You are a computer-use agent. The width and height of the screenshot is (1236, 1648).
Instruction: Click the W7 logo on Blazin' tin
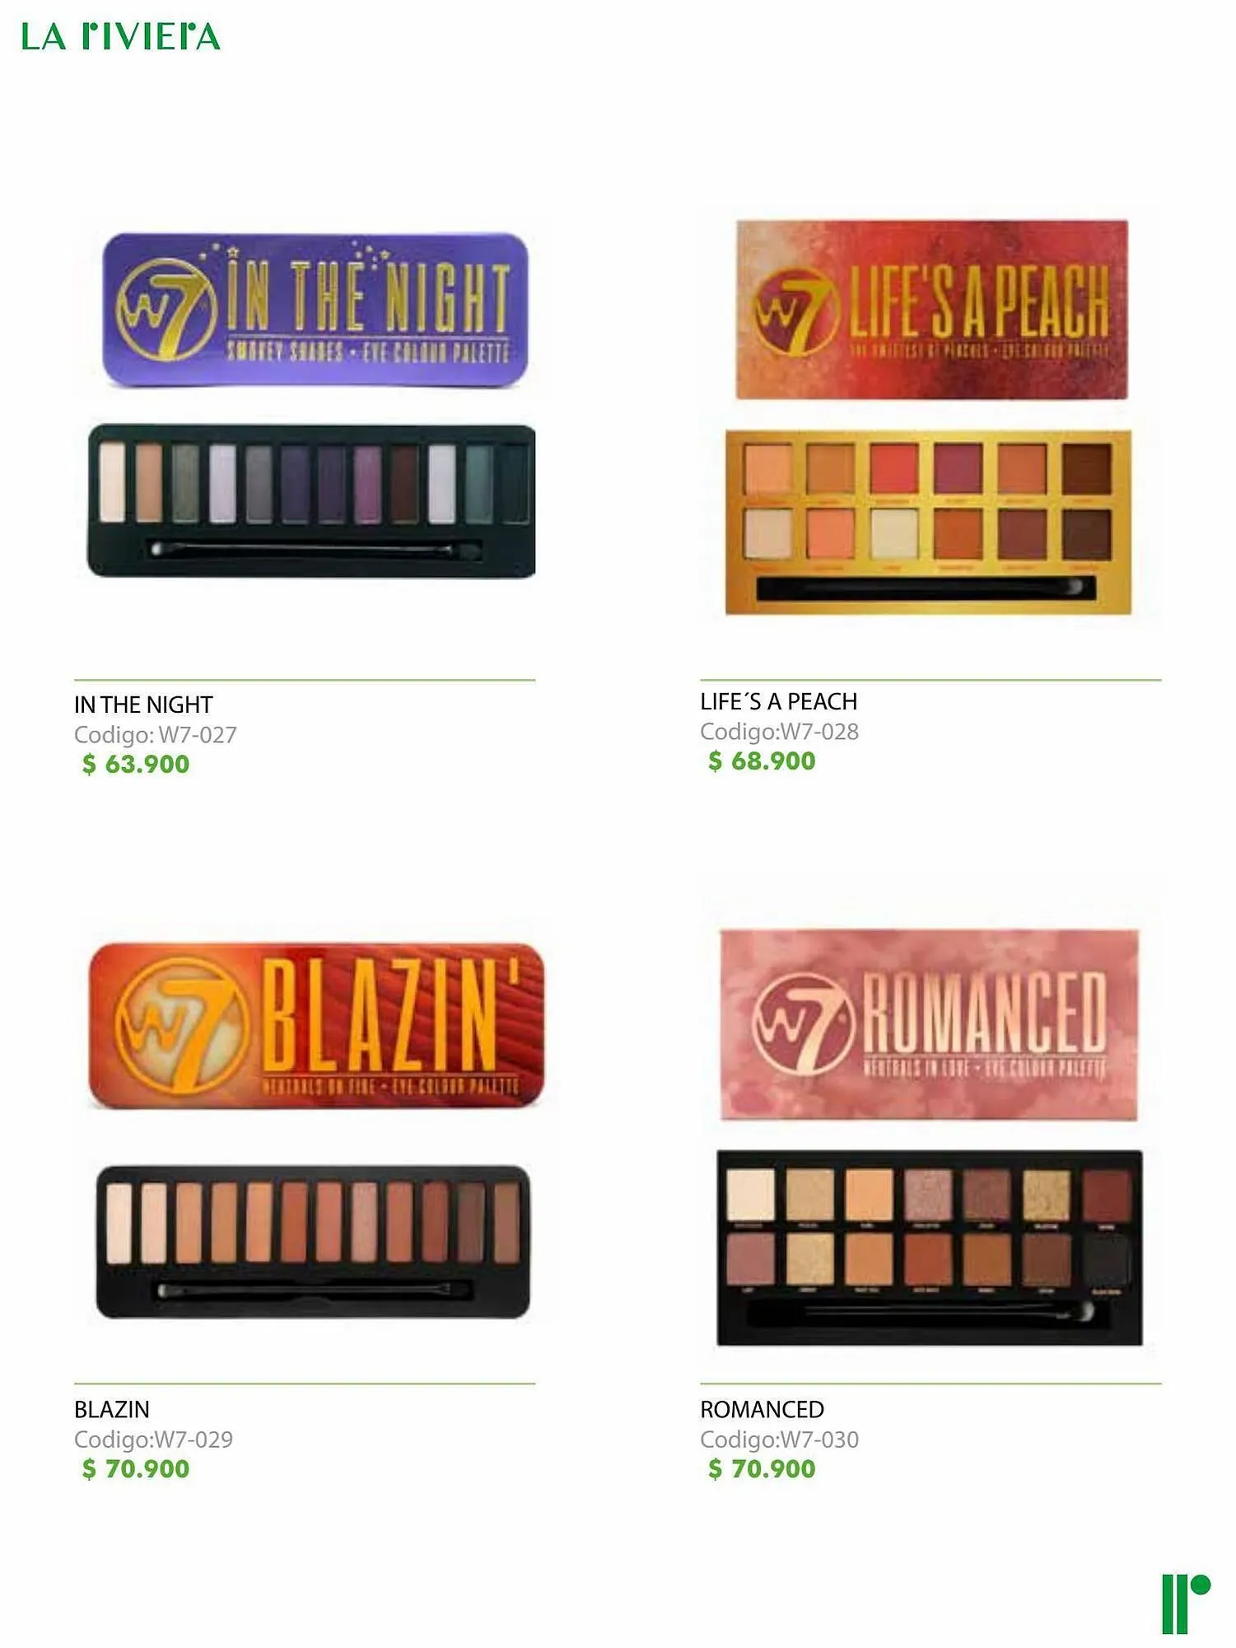point(183,1027)
